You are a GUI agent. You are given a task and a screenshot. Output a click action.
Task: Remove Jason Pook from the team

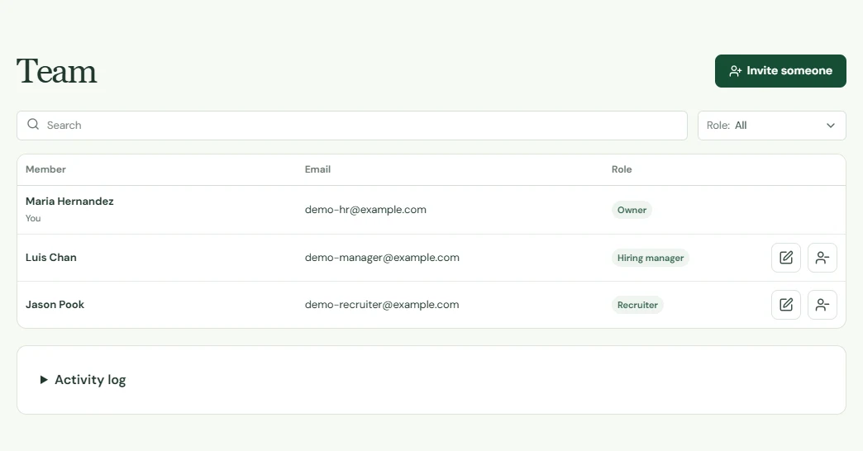click(822, 305)
